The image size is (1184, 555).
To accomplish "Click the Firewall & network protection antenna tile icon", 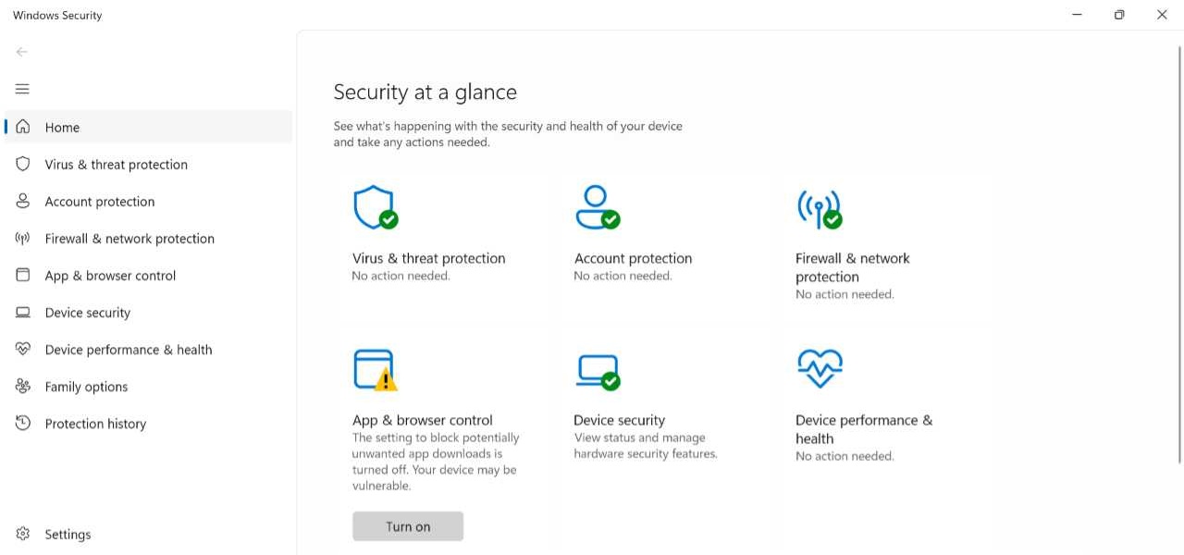I will click(x=819, y=209).
